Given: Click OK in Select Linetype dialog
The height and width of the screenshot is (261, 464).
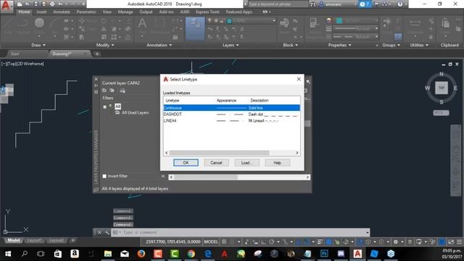Looking at the screenshot, I should (186, 162).
